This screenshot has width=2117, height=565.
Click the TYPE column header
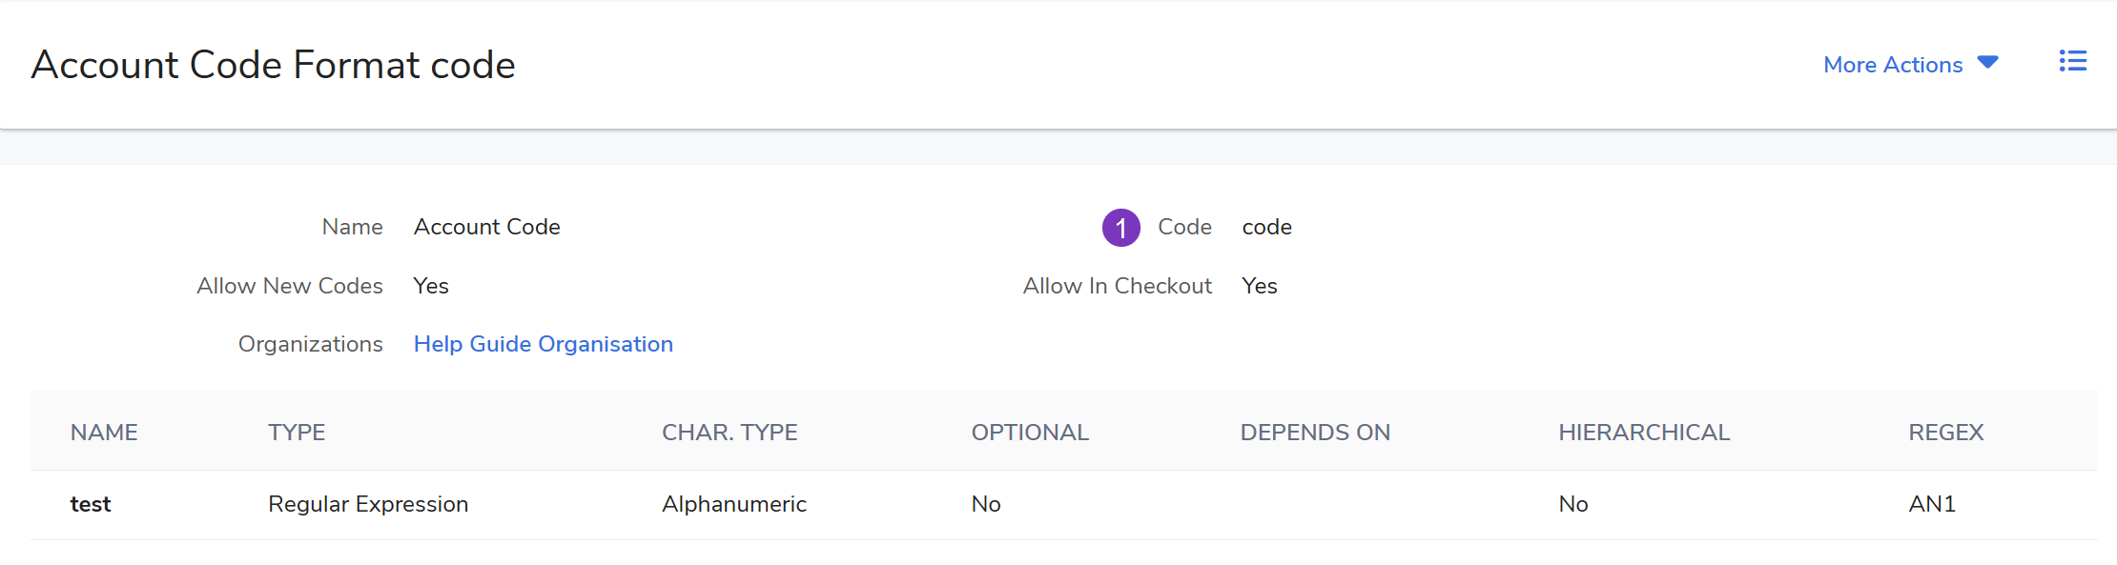[x=297, y=433]
